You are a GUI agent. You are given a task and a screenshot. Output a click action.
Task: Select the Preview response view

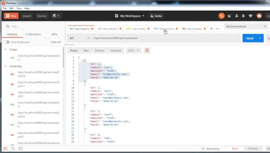(100, 50)
